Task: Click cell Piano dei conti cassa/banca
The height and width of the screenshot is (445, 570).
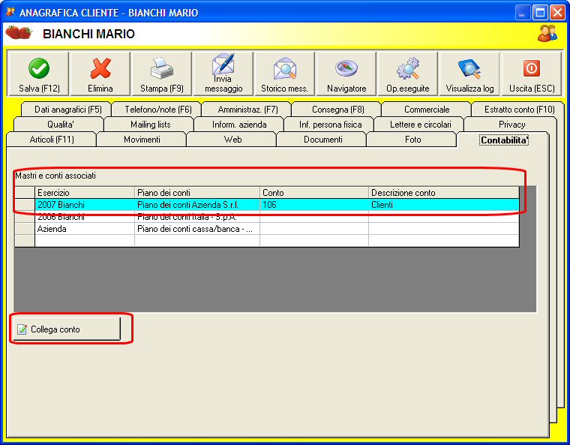Action: coord(197,229)
